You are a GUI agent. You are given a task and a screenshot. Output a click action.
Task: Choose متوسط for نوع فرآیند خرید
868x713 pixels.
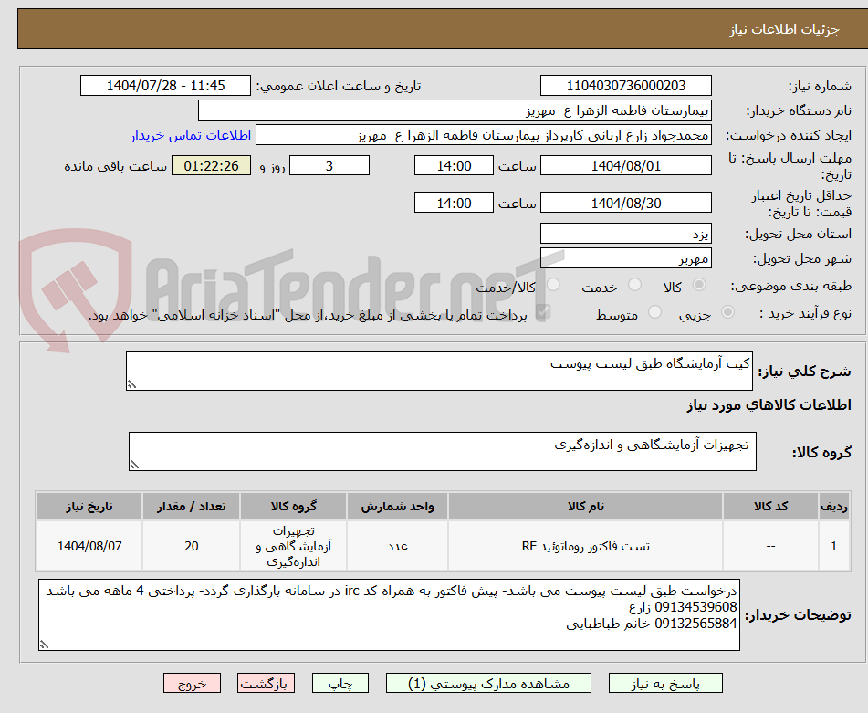[x=655, y=311]
